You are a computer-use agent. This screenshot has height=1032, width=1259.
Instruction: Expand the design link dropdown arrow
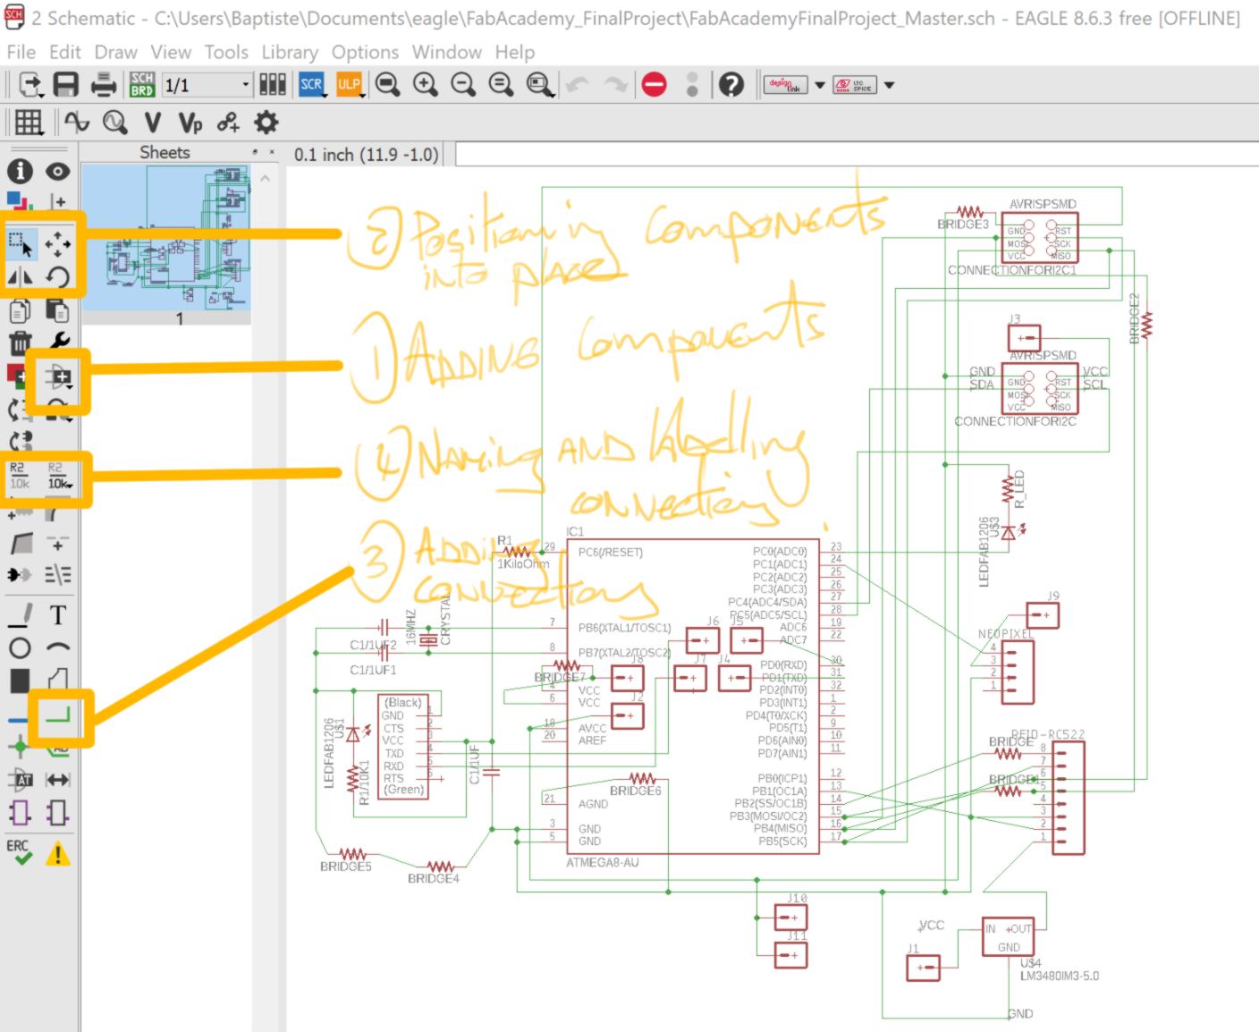point(819,85)
